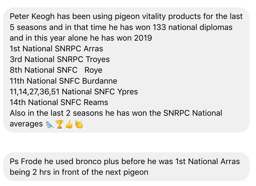Click the '8th National SNFC Roye' line

pos(56,70)
